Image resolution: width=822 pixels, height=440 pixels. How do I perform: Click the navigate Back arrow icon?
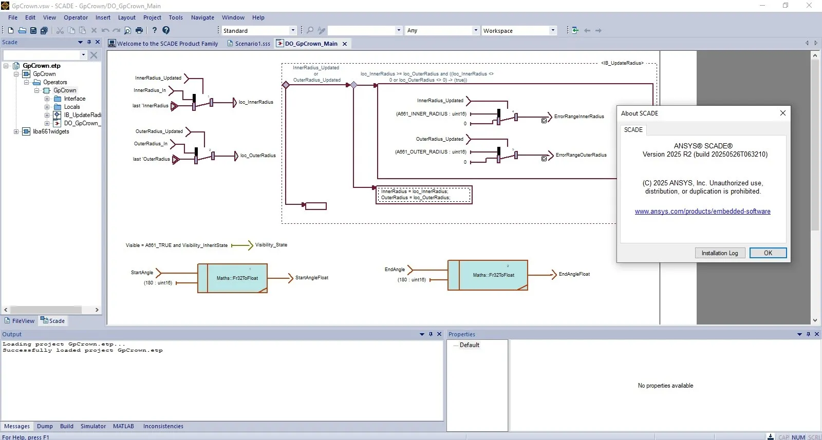(x=587, y=31)
